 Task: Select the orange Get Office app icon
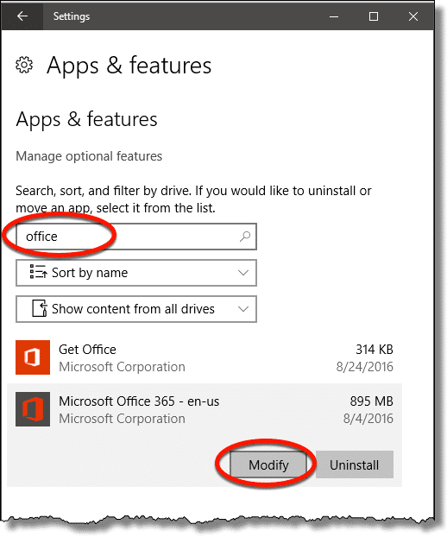[x=33, y=357]
